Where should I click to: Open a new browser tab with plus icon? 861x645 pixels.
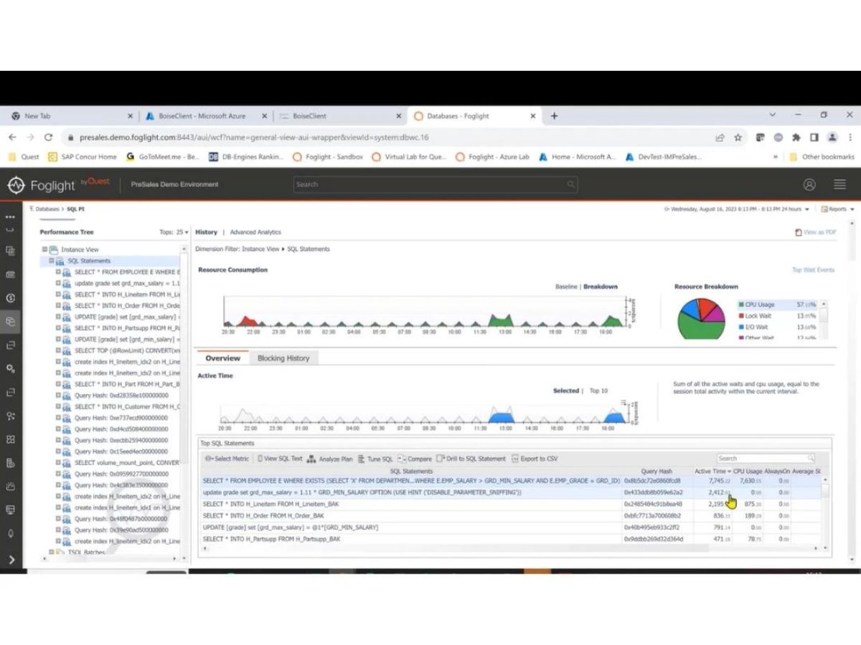554,115
